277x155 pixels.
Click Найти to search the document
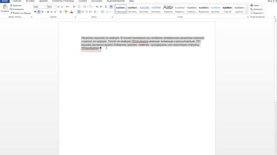coord(255,6)
